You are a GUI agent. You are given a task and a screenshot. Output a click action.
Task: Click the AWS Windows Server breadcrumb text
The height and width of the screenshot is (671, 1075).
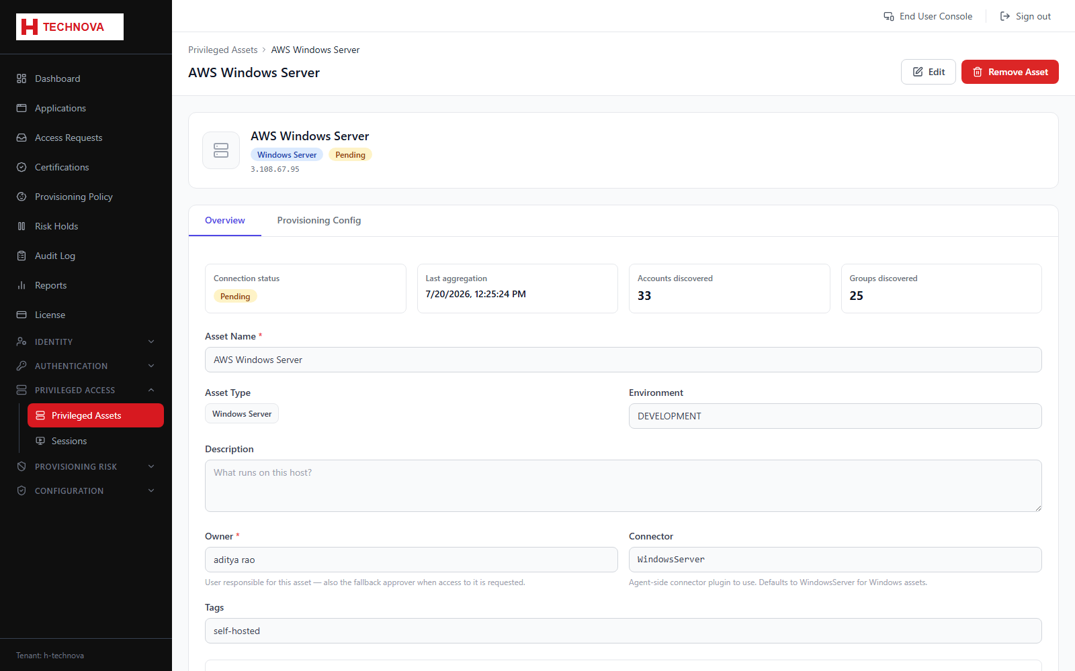click(315, 50)
